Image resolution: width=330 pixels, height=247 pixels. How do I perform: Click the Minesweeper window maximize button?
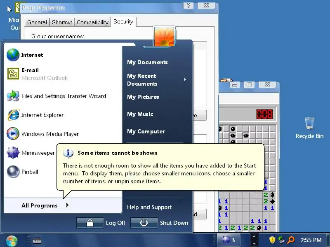point(249,84)
